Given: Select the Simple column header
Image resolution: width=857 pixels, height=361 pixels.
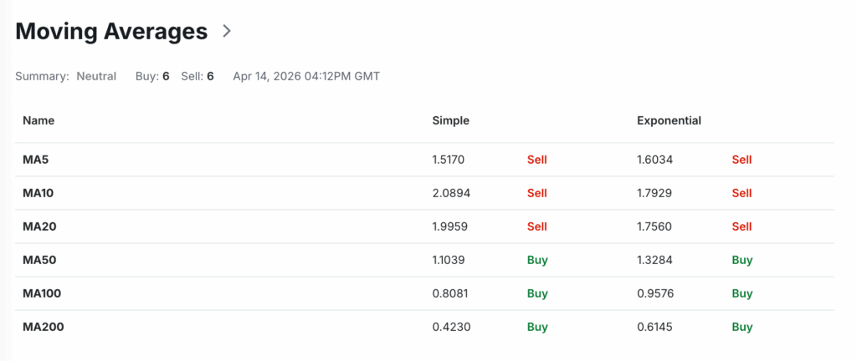Looking at the screenshot, I should point(450,120).
